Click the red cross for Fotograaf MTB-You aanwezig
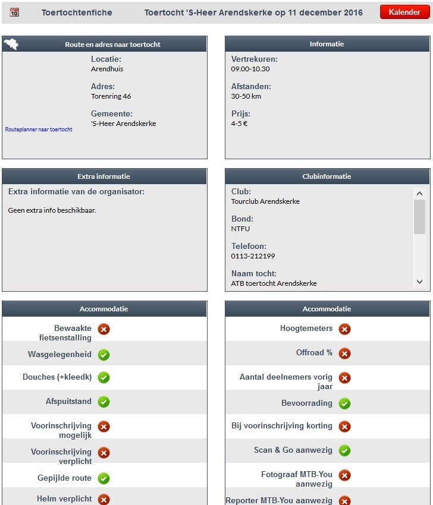Viewport: 433px width, 505px height. point(344,475)
